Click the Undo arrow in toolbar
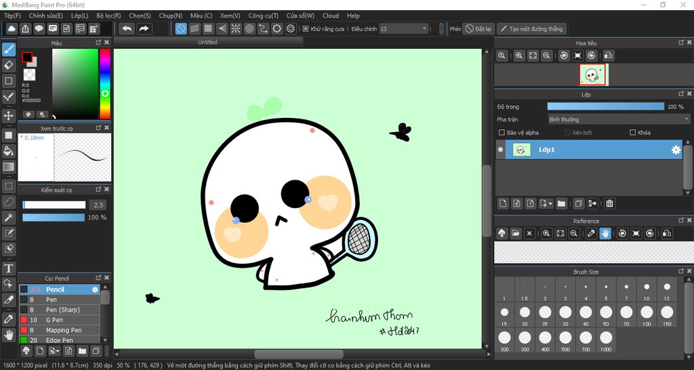Image resolution: width=694 pixels, height=370 pixels. (127, 28)
